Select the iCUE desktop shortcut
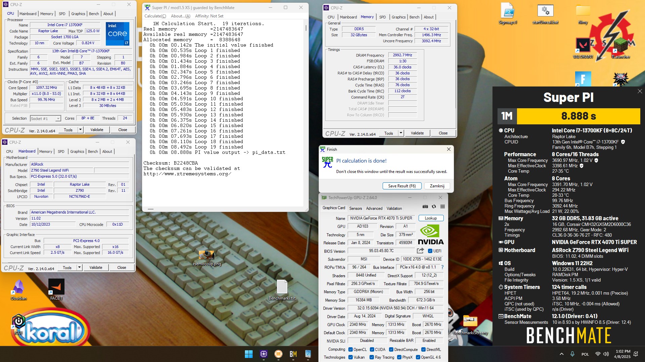 (18, 324)
